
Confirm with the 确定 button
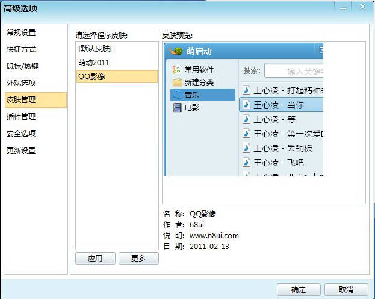(x=299, y=289)
